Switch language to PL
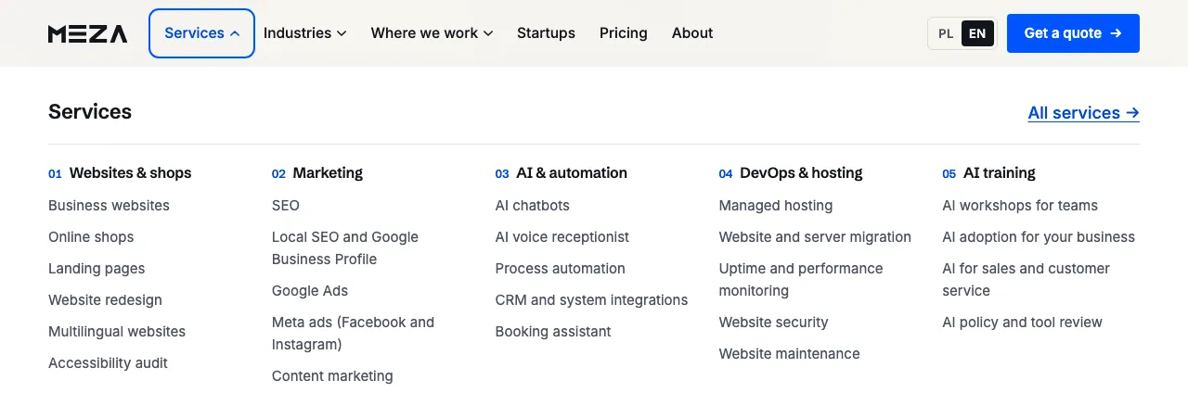 pos(946,33)
